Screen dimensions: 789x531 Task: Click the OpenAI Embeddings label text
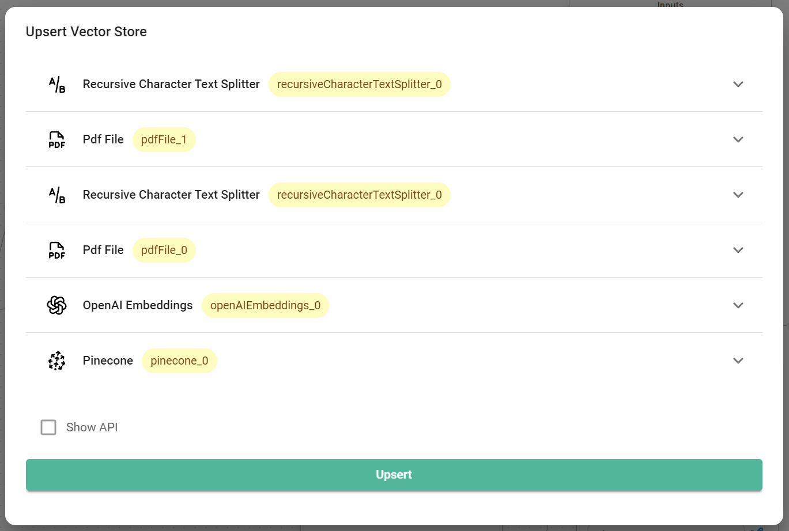coord(138,305)
